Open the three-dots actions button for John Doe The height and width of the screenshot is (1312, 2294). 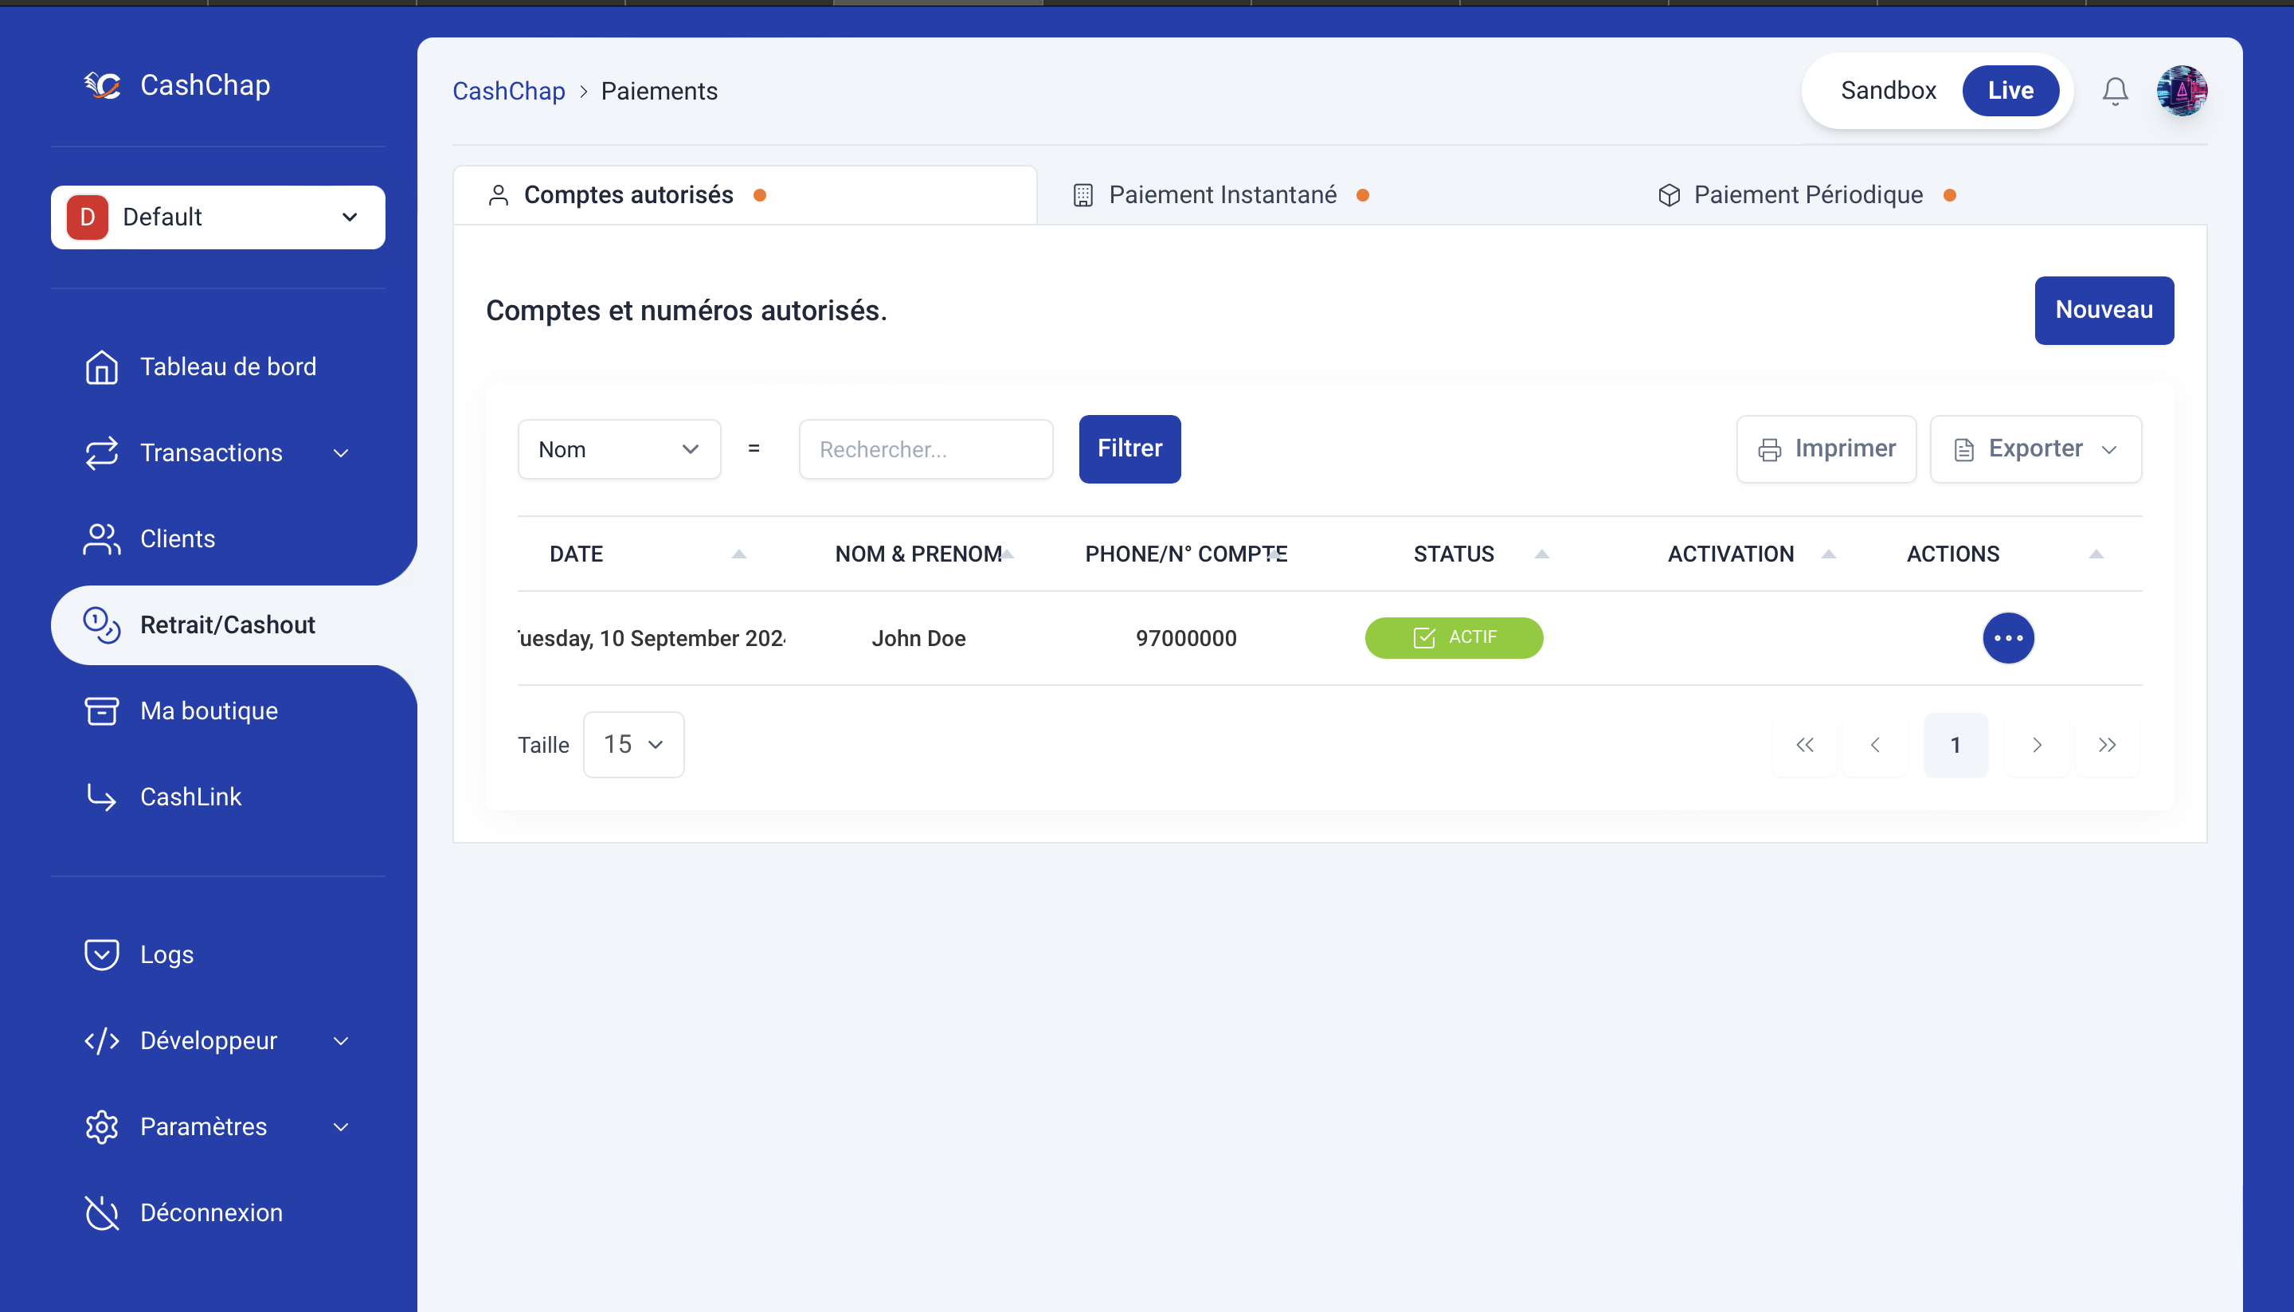(2007, 638)
